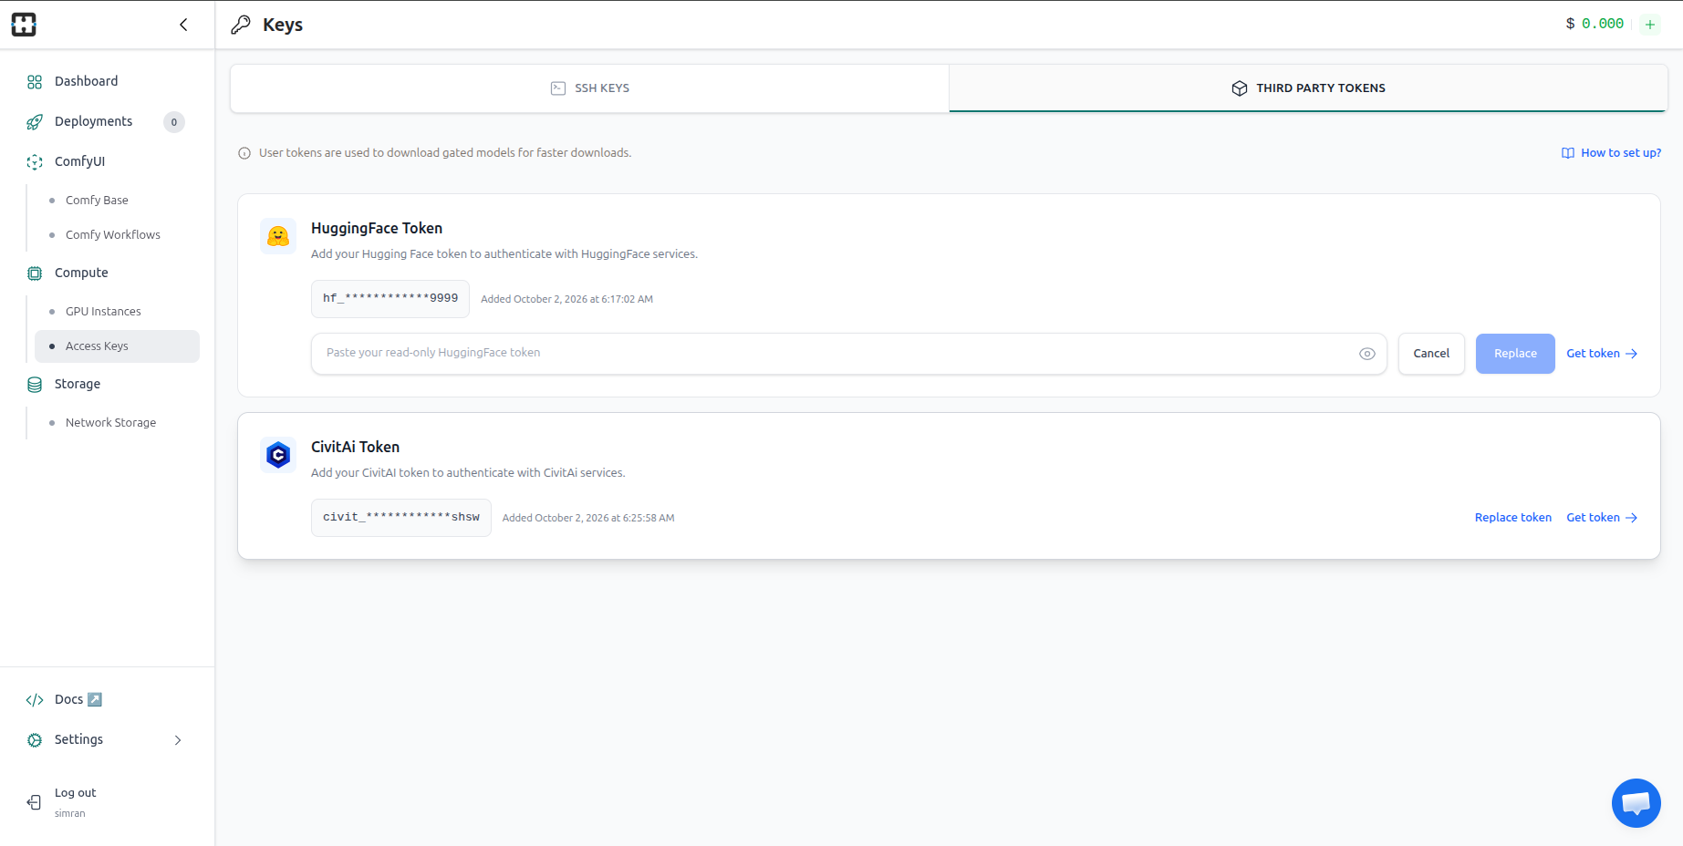Click the HuggingFace token input field
The width and height of the screenshot is (1683, 846).
[849, 354]
